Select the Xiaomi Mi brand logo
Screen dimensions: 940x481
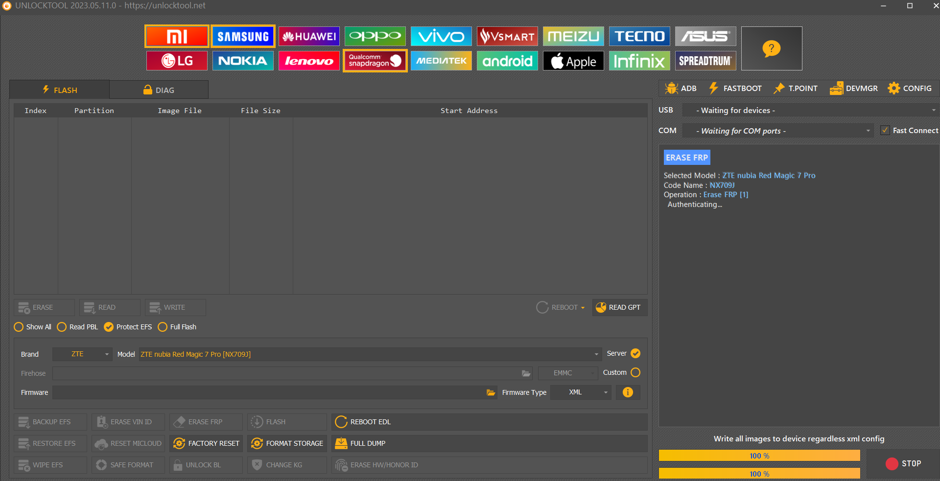(177, 36)
